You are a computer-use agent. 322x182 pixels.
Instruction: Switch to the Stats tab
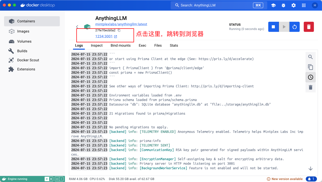coord(174,45)
